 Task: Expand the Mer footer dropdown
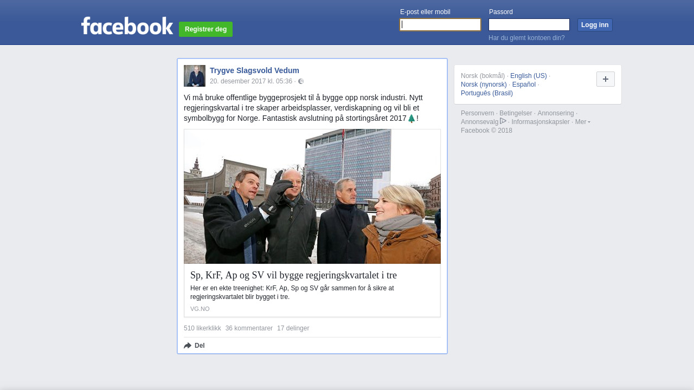(x=582, y=122)
